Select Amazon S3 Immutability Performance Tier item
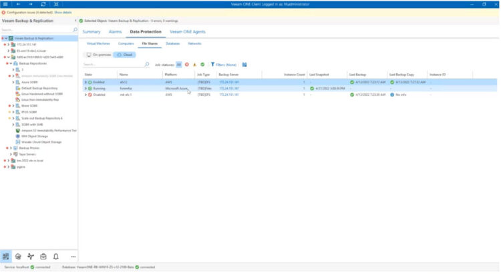The height and width of the screenshot is (274, 501). pos(49,131)
